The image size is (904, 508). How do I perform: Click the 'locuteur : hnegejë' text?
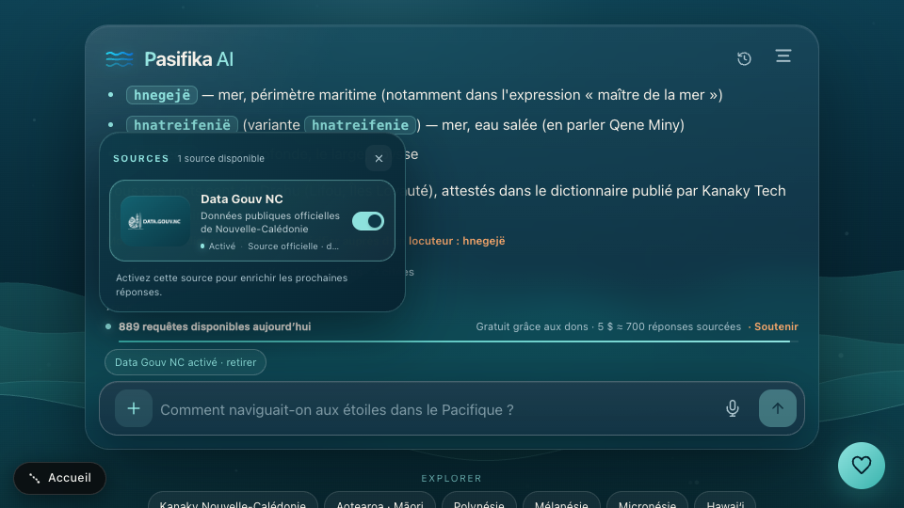457,241
